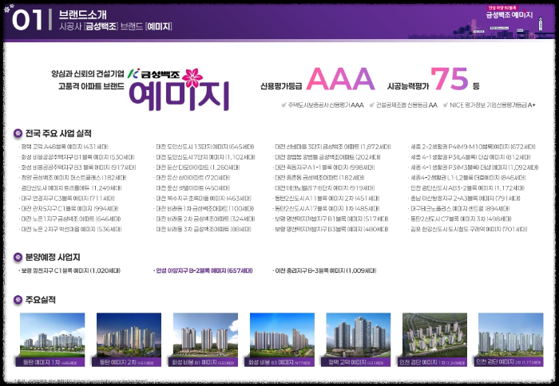Click 세종 2-2생활권 P4 예미지 (672세대)

[472, 147]
